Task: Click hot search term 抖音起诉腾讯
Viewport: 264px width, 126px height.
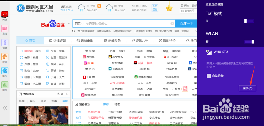Action: tap(103, 31)
